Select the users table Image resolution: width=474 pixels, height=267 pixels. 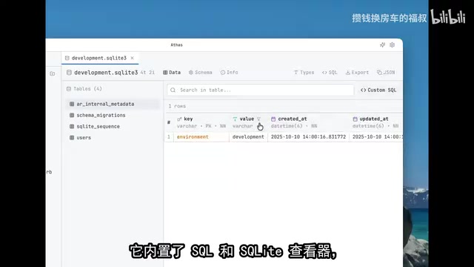tap(112, 137)
